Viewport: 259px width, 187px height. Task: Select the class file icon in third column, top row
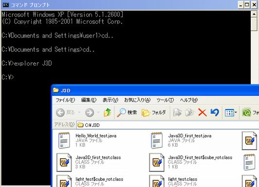coord(249,140)
